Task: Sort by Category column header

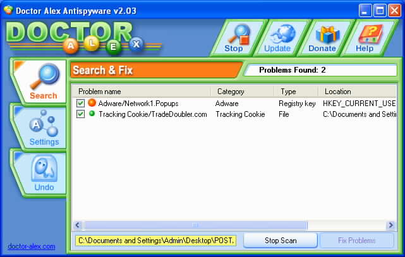Action: pos(243,92)
